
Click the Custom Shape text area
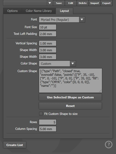(71, 80)
